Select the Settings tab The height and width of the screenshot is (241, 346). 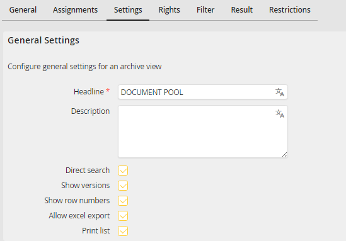coord(128,10)
